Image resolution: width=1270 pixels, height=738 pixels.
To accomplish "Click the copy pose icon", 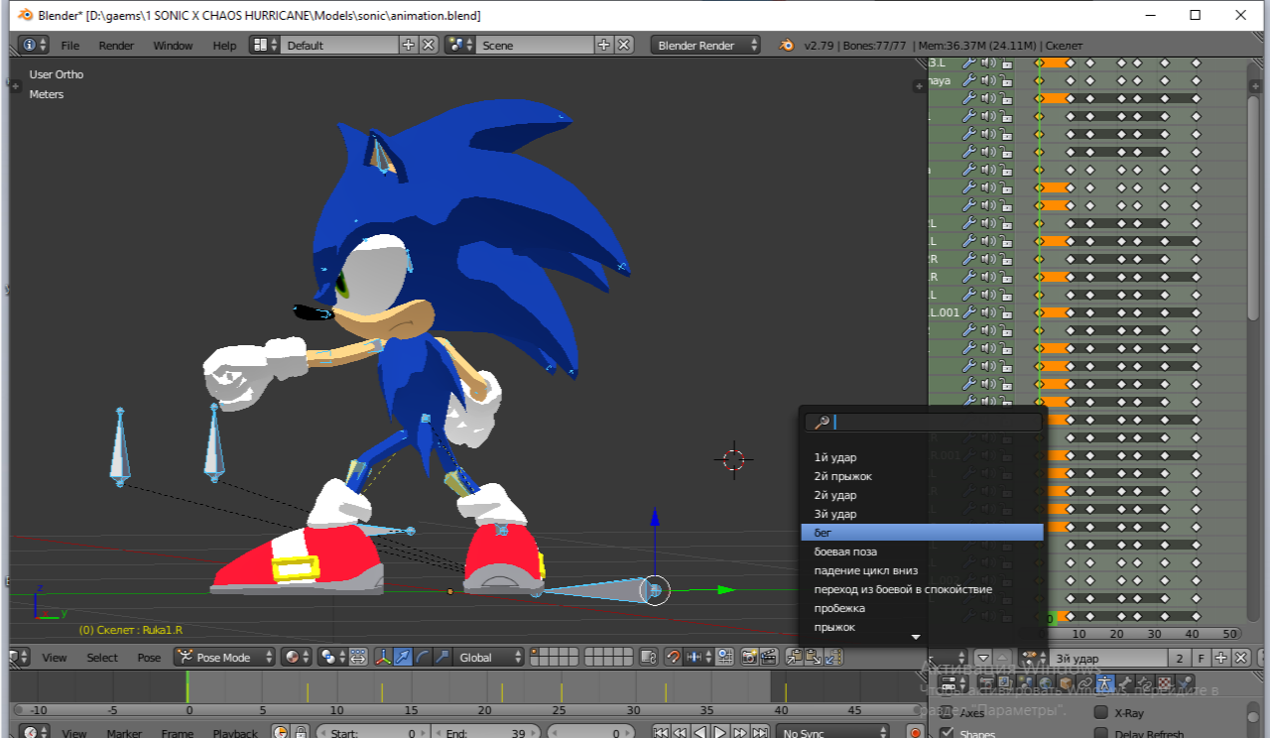I will [795, 657].
